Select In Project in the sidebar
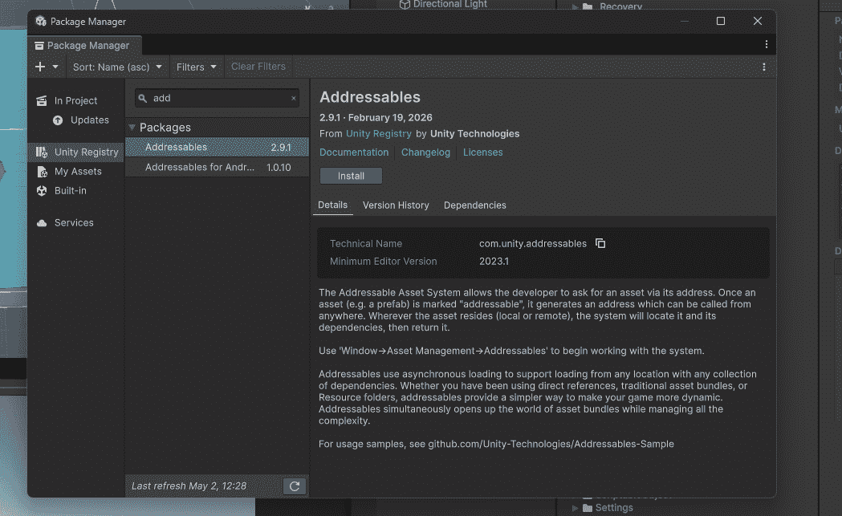 click(75, 100)
